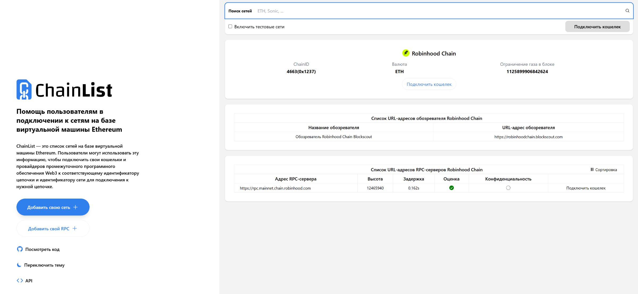Image resolution: width=638 pixels, height=294 pixels.
Task: Click the Обозреватель Robinhood Chain Blockscout cell
Action: pos(334,137)
